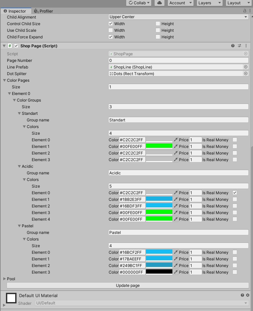The width and height of the screenshot is (253, 311).
Task: Collapse the Shop Page script component
Action: point(4,46)
